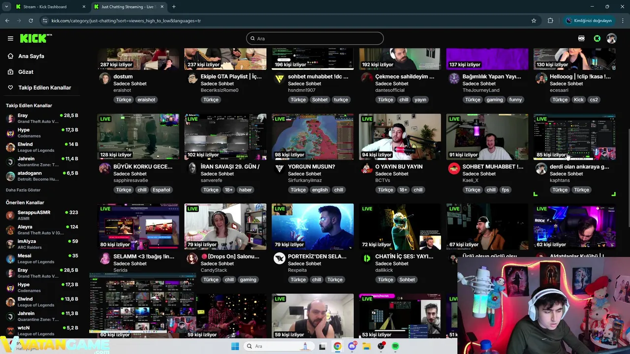Open wtcN channel in sidebar
The image size is (630, 354).
[42, 330]
